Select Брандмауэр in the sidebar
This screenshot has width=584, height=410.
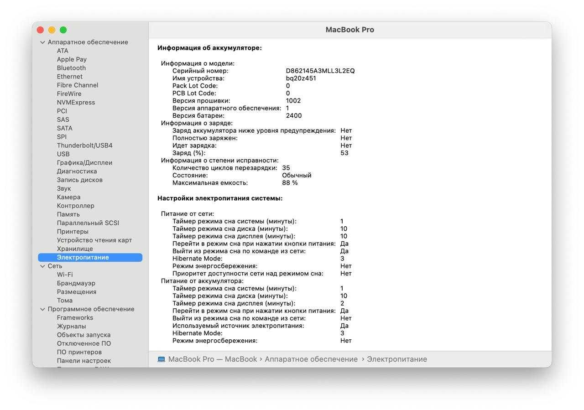[x=76, y=283]
